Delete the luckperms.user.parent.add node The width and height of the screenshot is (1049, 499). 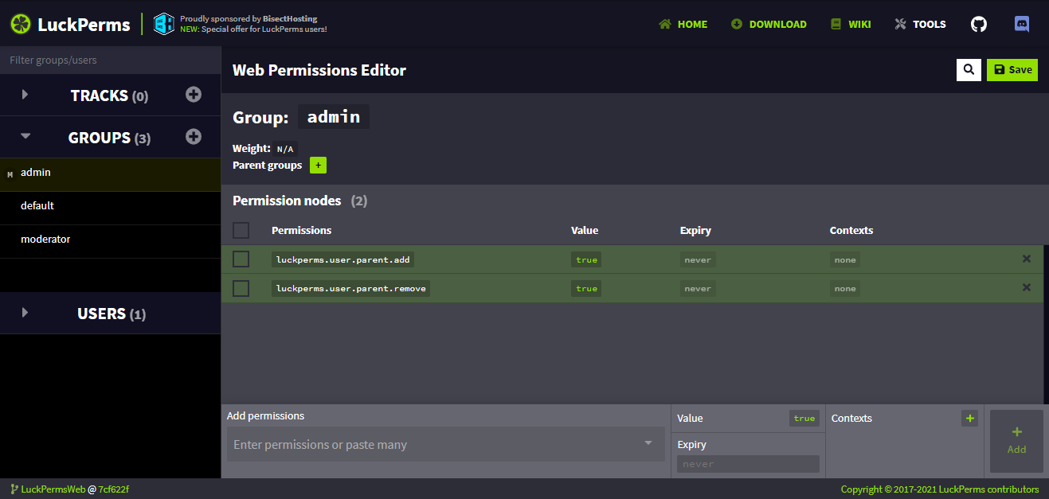point(1027,259)
